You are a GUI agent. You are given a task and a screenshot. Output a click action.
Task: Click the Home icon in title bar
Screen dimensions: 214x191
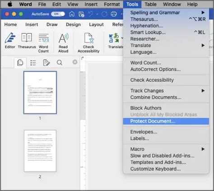pos(72,14)
